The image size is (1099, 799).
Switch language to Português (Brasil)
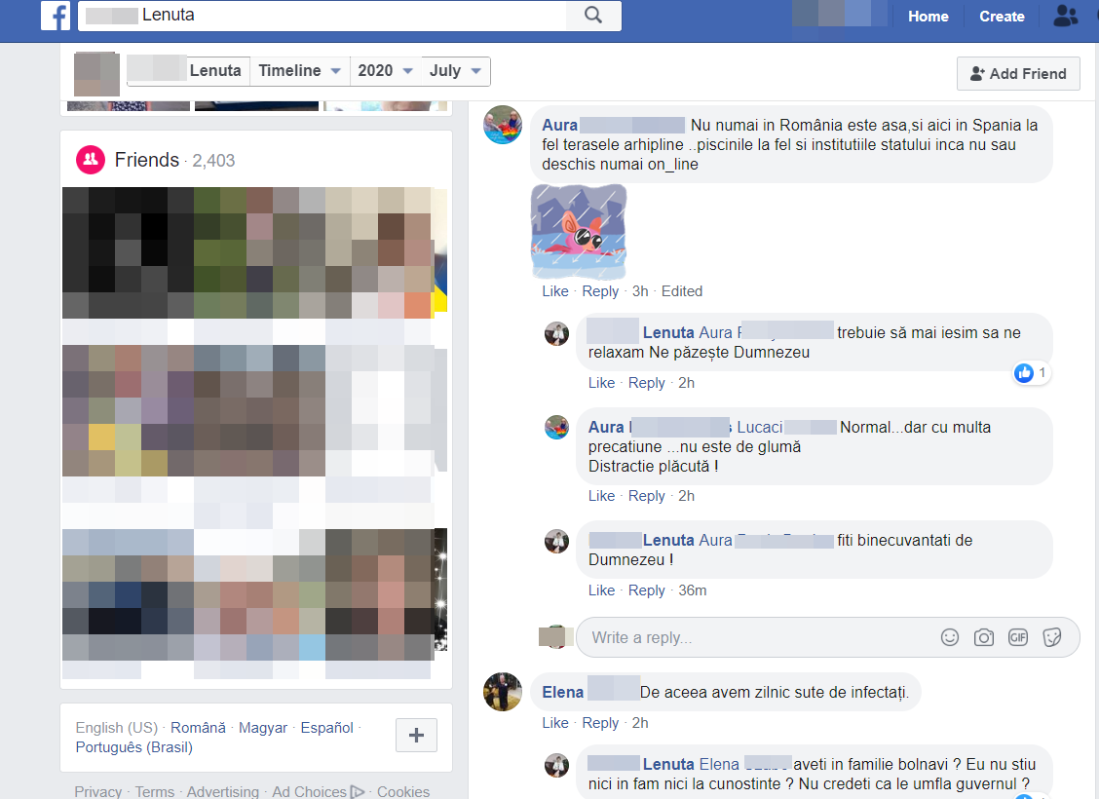point(133,747)
